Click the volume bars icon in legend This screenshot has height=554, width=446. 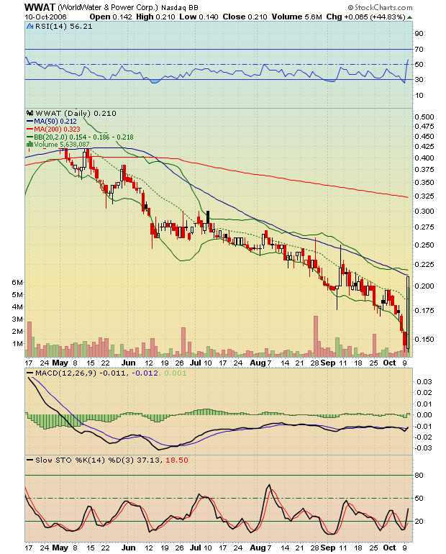click(x=30, y=144)
